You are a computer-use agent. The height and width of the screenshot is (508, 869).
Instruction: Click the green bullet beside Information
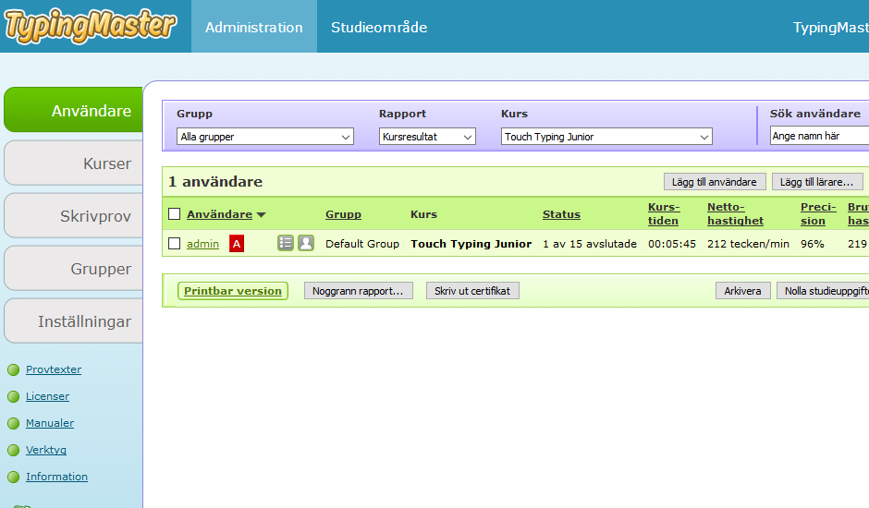pyautogui.click(x=13, y=477)
